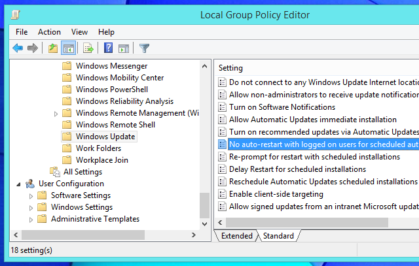
Task: Click policy icon beside Re-prompt for restart
Action: click(222, 157)
